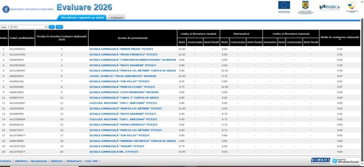Open "Ion Pillat" Pitești school in row 7
This screenshot has width=364, height=167.
119,82
